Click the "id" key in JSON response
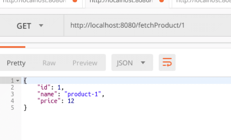 pyautogui.click(x=44, y=87)
